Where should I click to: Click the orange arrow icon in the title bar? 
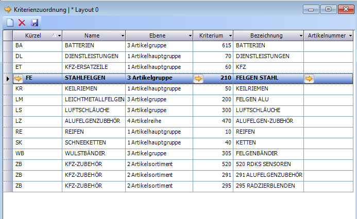click(x=8, y=8)
